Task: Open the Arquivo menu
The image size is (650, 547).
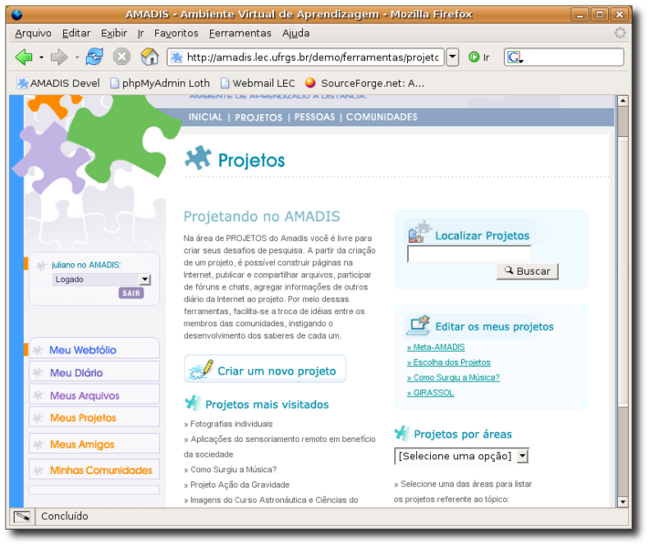Action: (x=33, y=33)
